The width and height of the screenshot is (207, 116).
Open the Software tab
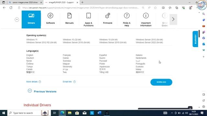point(50,19)
